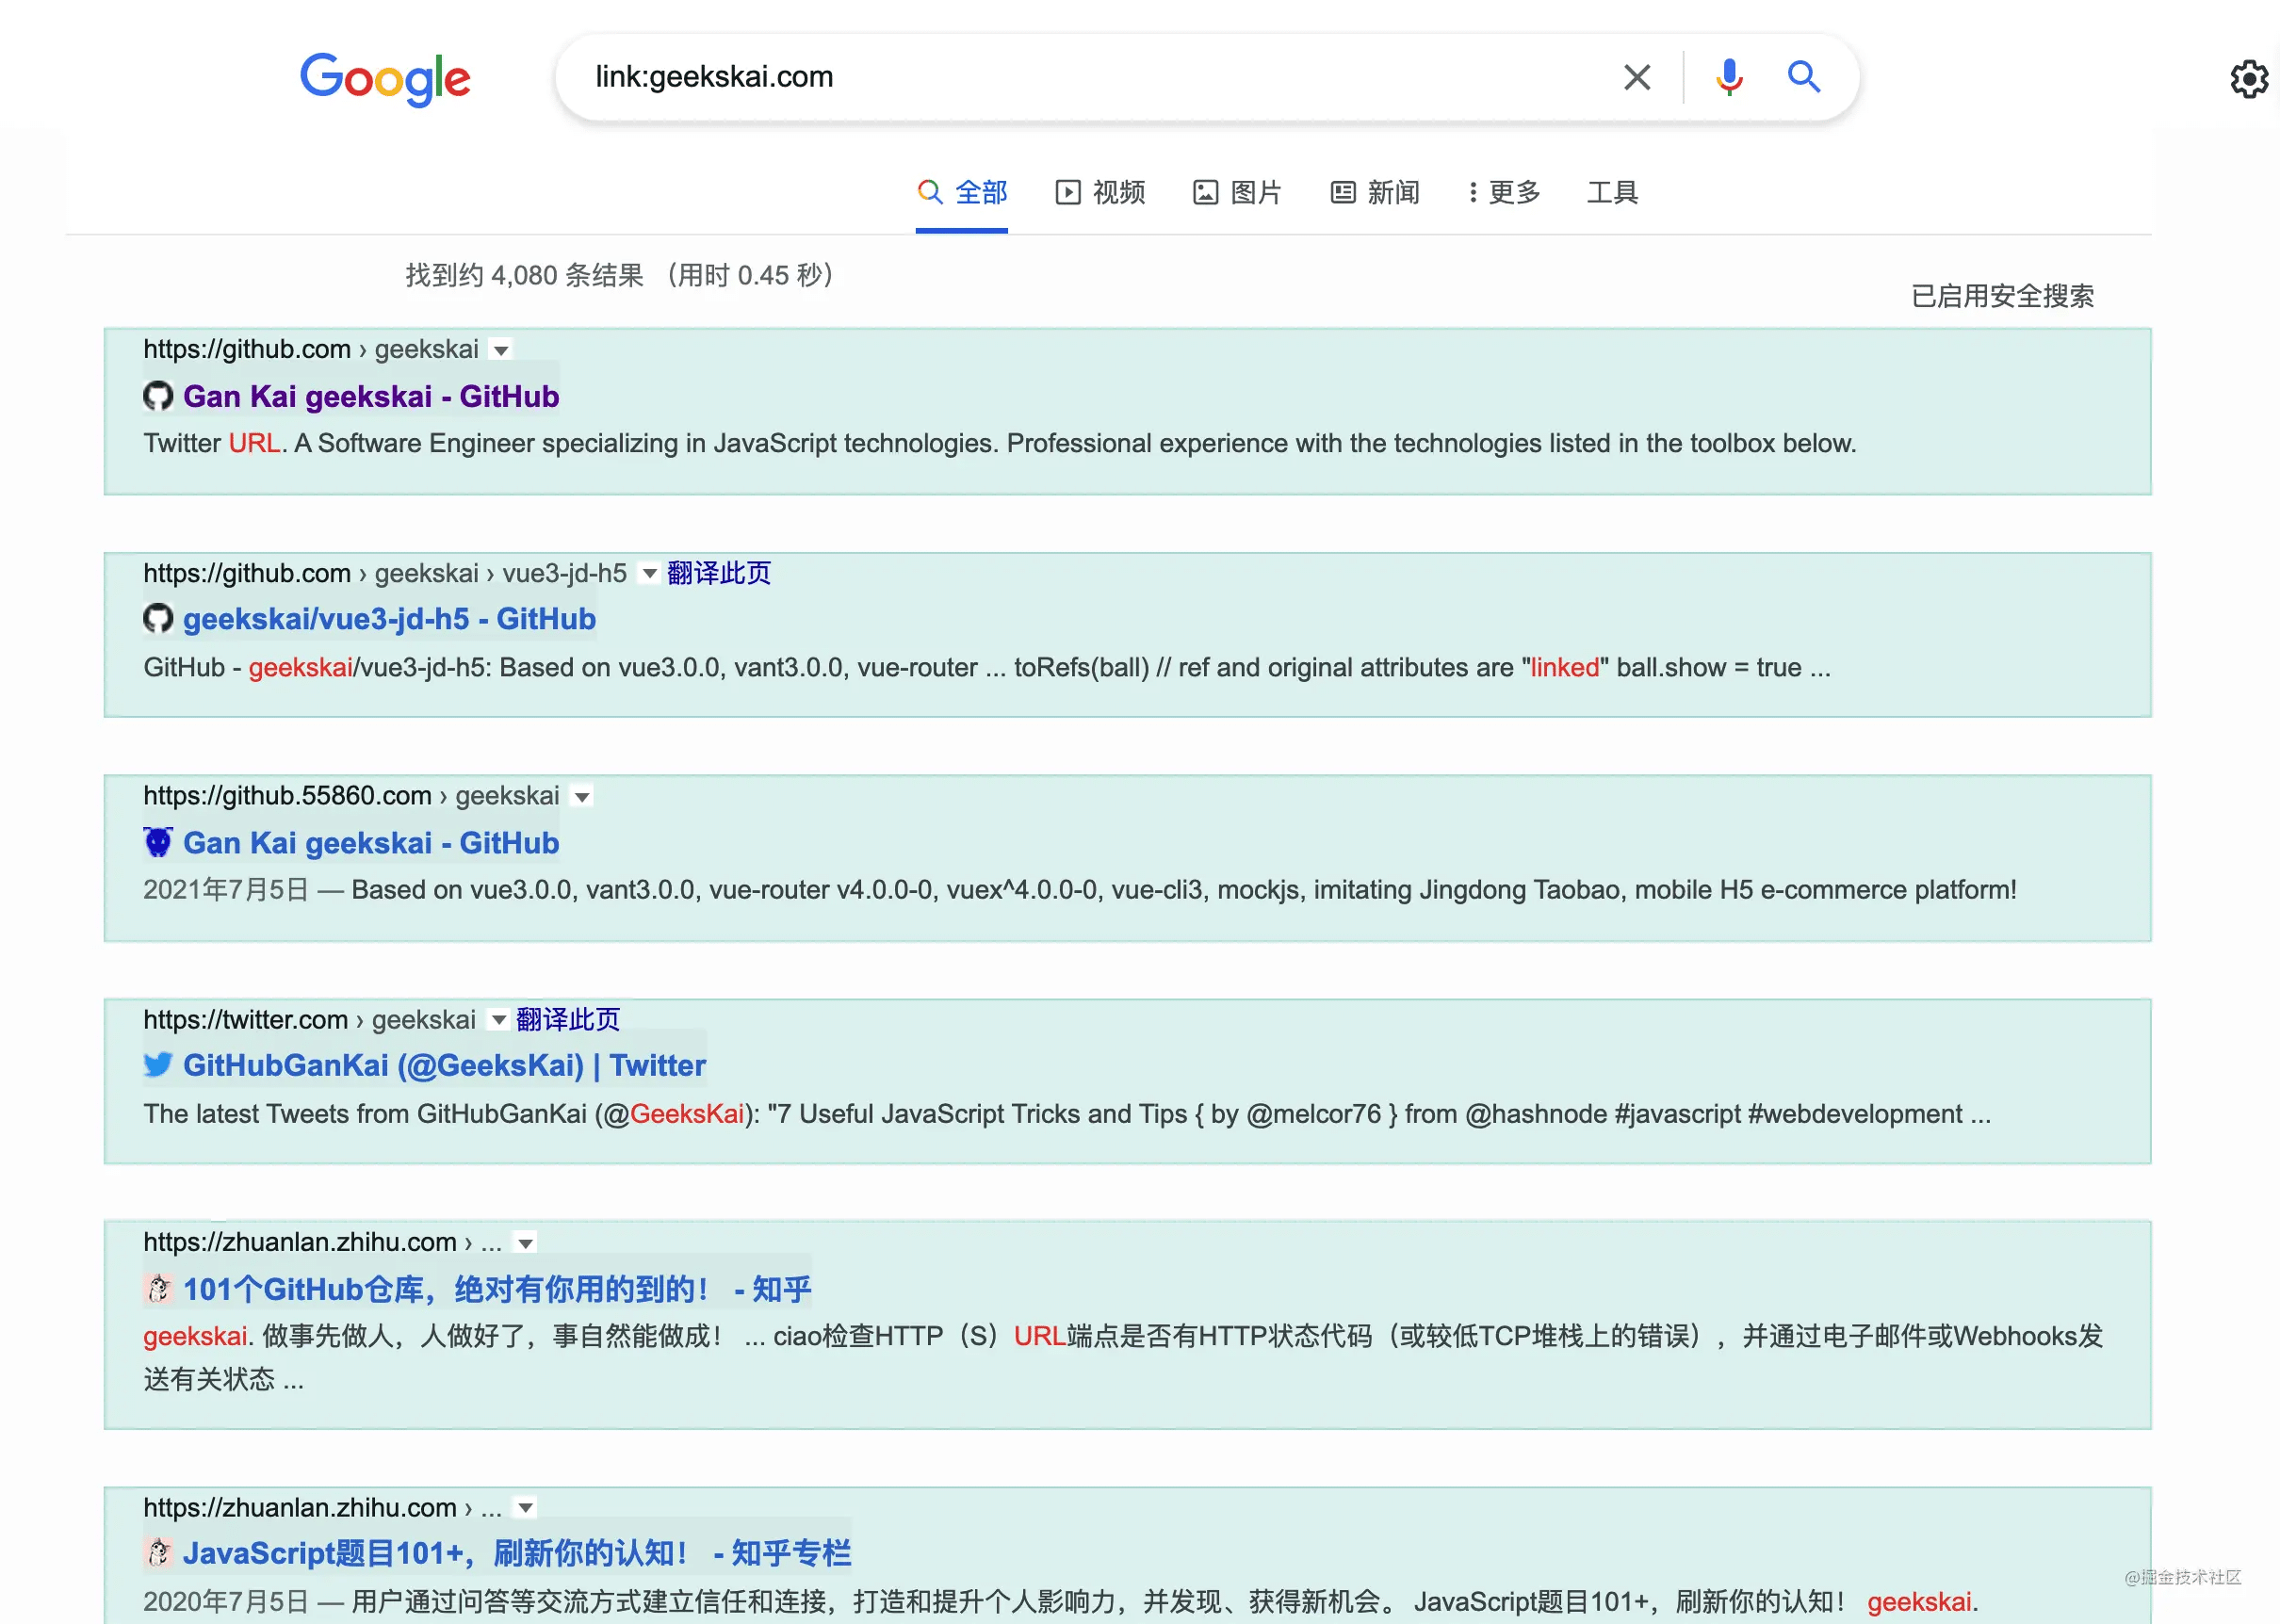Click the GitHub favicon beside Gan Kai geekskai result
2280x1624 pixels.
[158, 396]
